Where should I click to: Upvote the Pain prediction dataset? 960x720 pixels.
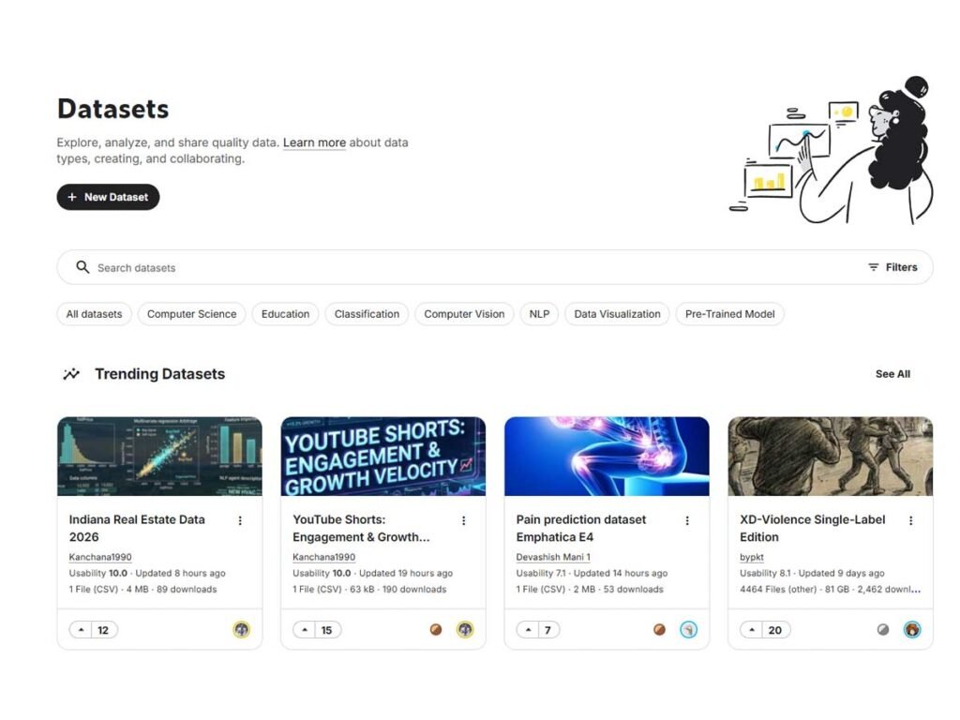[x=528, y=630]
